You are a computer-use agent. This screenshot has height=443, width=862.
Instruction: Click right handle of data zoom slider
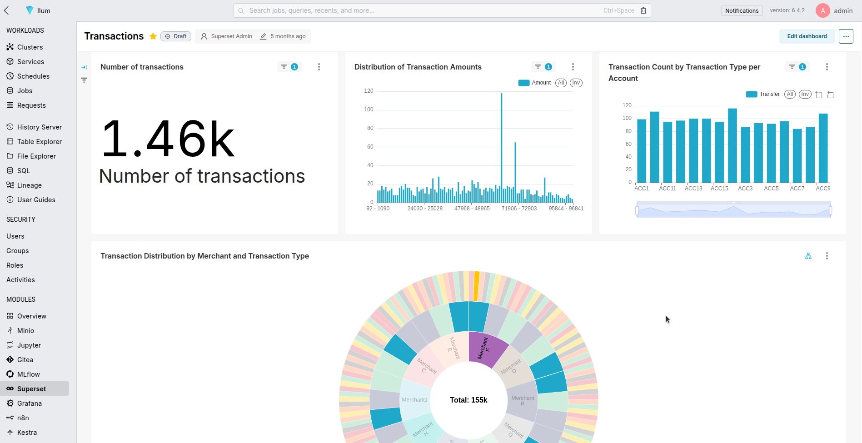831,210
